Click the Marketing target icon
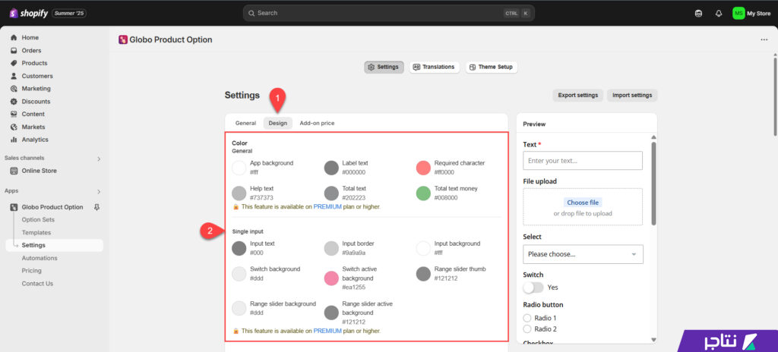The height and width of the screenshot is (352, 778). tap(14, 89)
